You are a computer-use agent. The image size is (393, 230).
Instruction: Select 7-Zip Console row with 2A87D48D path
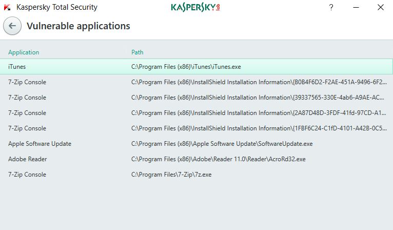pyautogui.click(x=196, y=113)
